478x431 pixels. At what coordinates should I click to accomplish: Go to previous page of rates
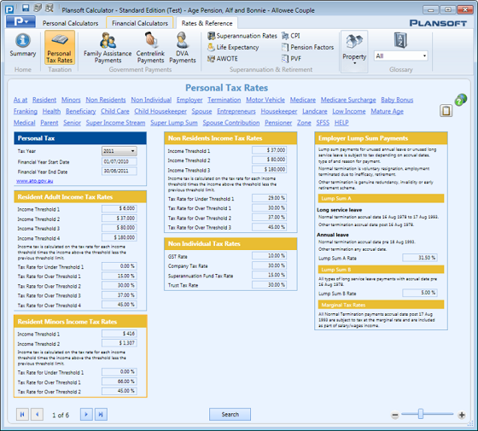(38, 415)
